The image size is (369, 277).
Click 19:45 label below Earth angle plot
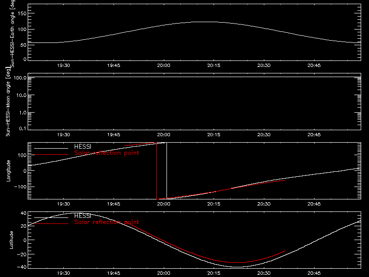(x=113, y=66)
